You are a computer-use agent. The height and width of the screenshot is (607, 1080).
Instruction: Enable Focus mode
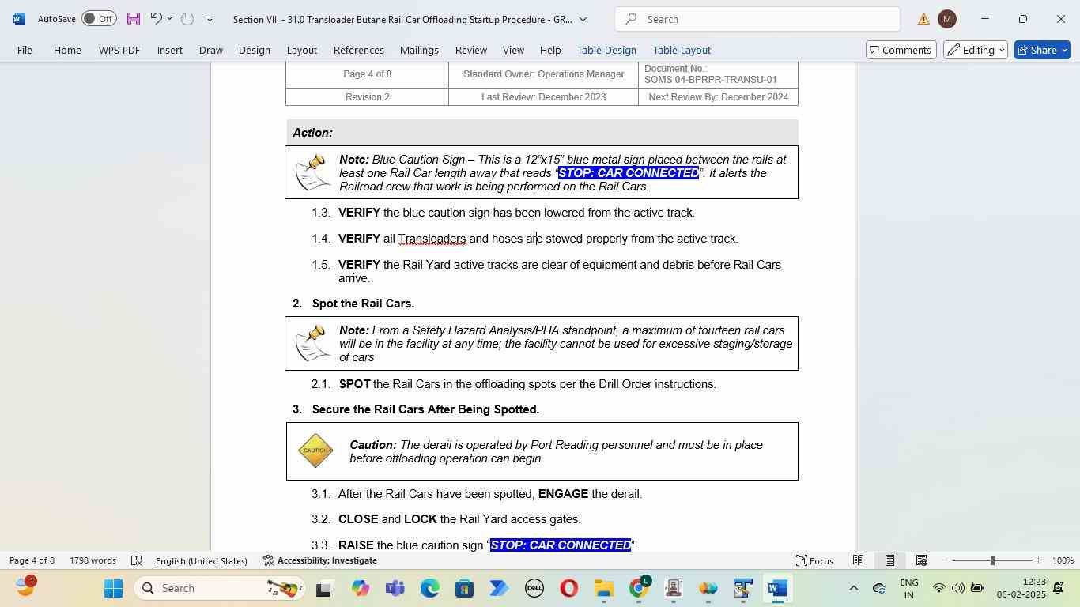814,560
